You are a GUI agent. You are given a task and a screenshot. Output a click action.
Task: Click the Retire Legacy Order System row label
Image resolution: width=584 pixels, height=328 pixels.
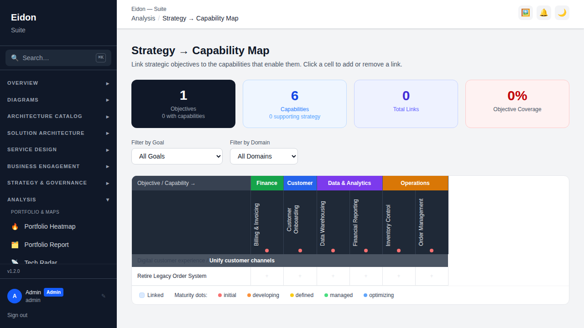click(172, 276)
